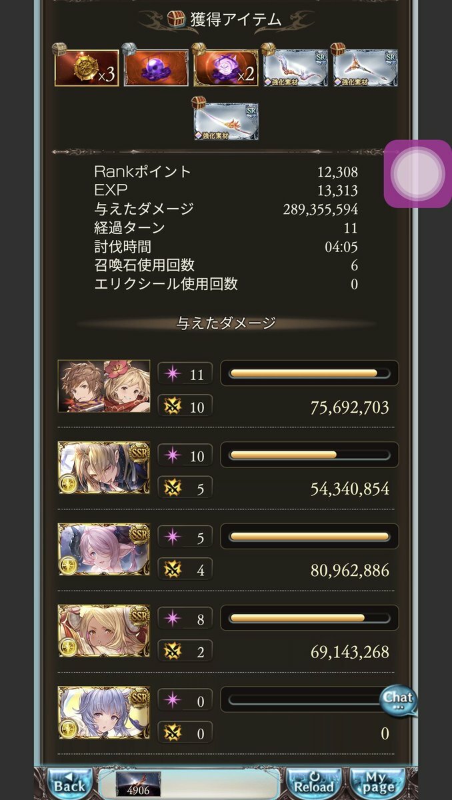Select the SSR character with 69,143,268 damage
Image resolution: width=452 pixels, height=800 pixels.
[x=104, y=631]
